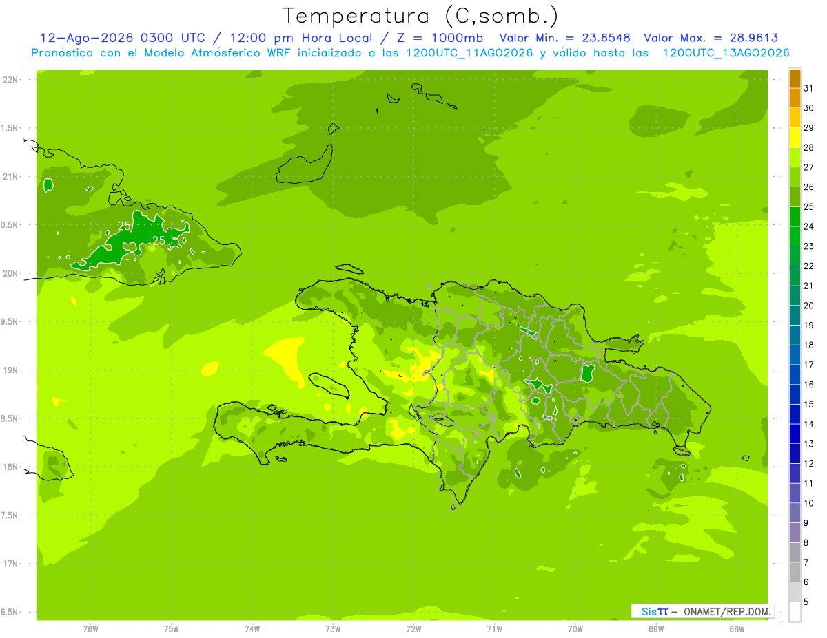Click the '24' value on the color legend
This screenshot has width=827, height=638.
809,226
